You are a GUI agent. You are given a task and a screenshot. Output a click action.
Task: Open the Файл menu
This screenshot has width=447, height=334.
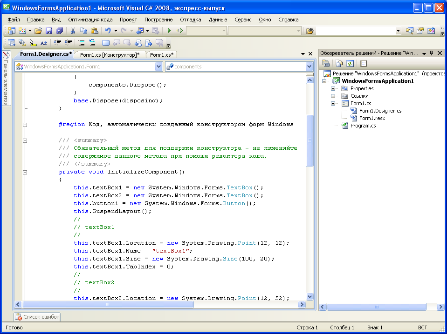14,20
